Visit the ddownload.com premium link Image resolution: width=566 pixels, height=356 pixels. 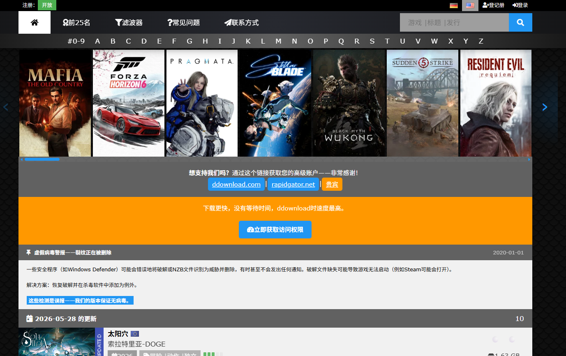pos(236,184)
